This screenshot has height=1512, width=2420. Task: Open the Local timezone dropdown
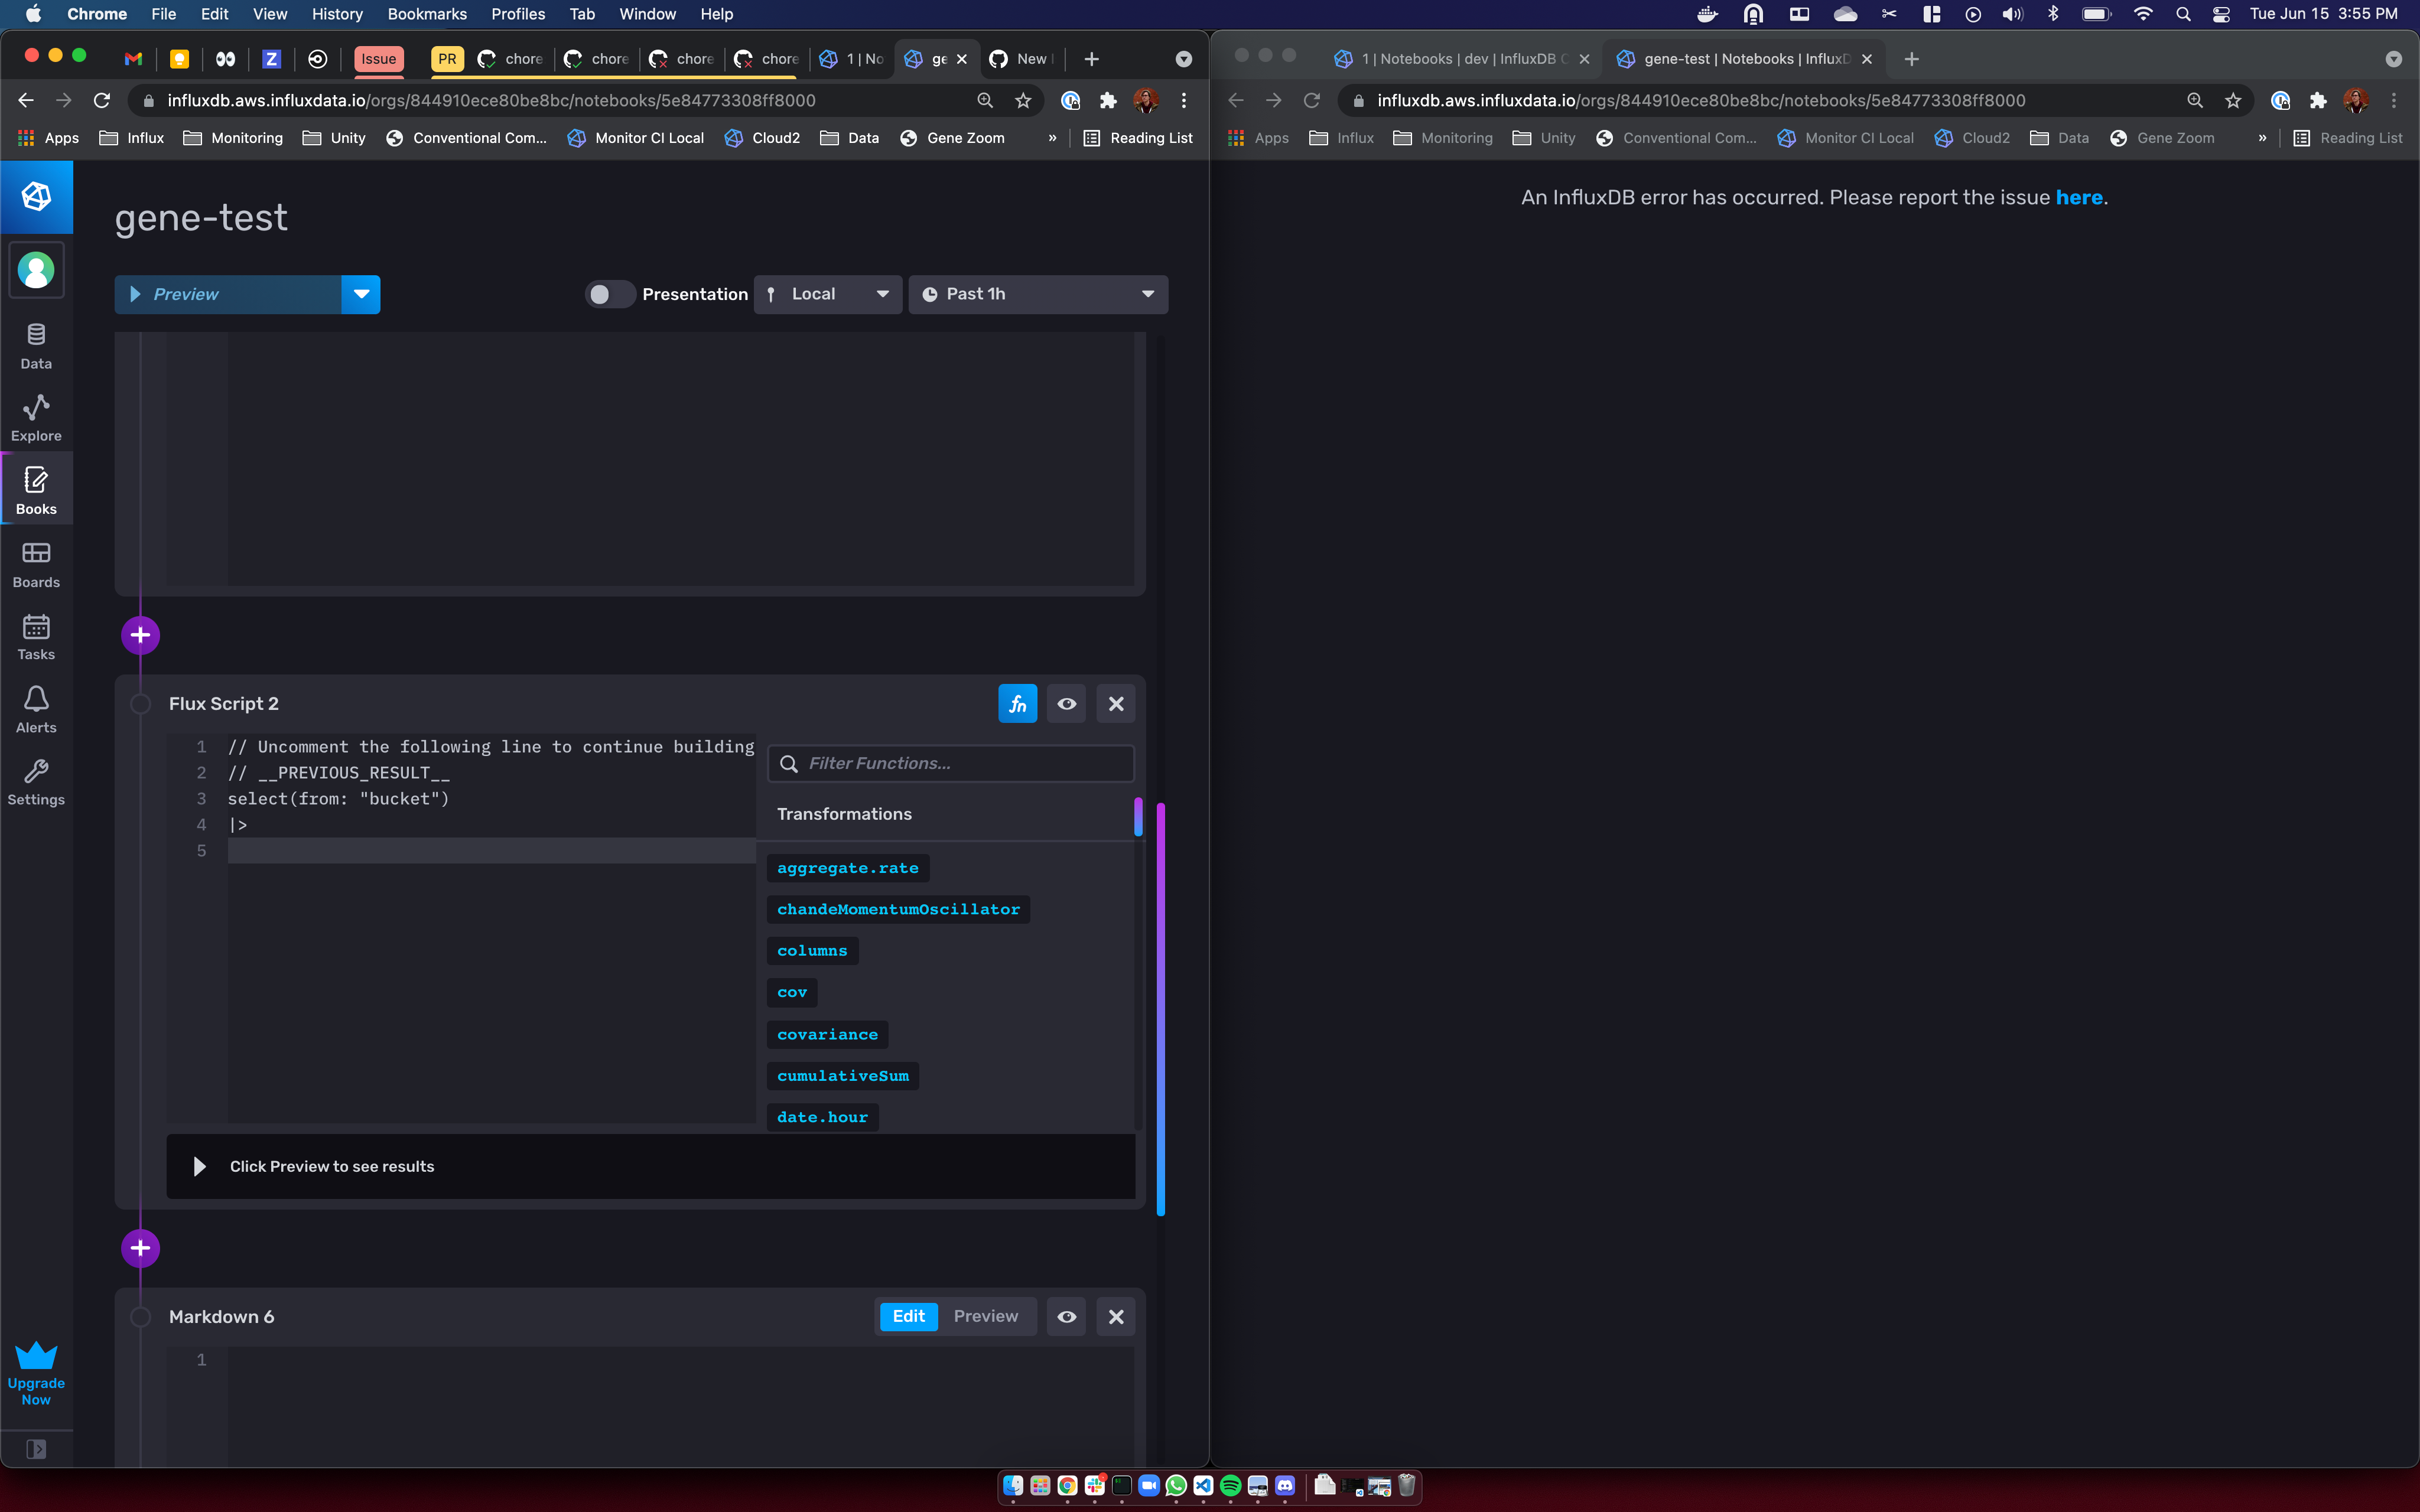(x=828, y=294)
